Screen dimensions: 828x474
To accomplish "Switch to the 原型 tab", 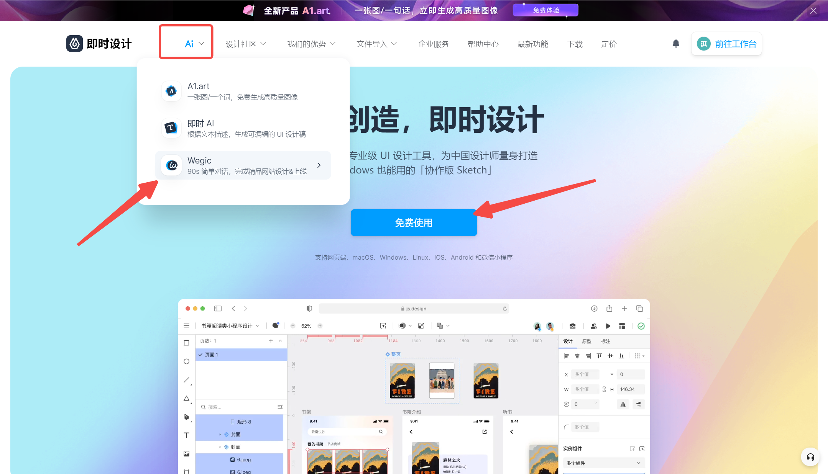I will tap(586, 342).
